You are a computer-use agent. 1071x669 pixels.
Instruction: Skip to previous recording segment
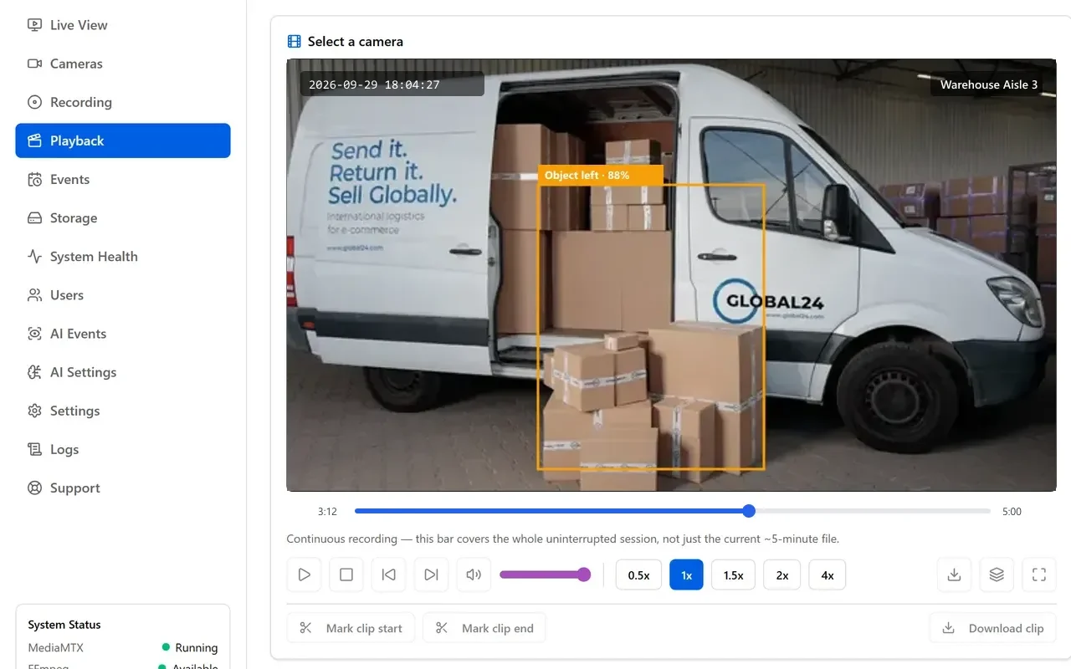pyautogui.click(x=389, y=575)
